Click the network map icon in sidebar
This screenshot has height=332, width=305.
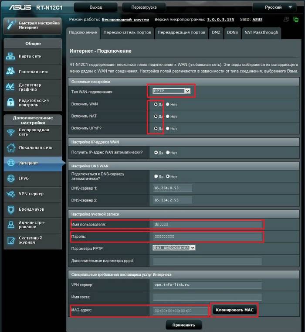[11, 57]
